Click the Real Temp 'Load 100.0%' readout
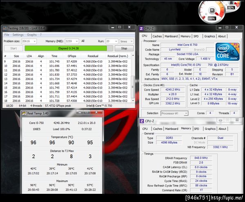The width and height of the screenshot is (245, 202). pos(61,129)
